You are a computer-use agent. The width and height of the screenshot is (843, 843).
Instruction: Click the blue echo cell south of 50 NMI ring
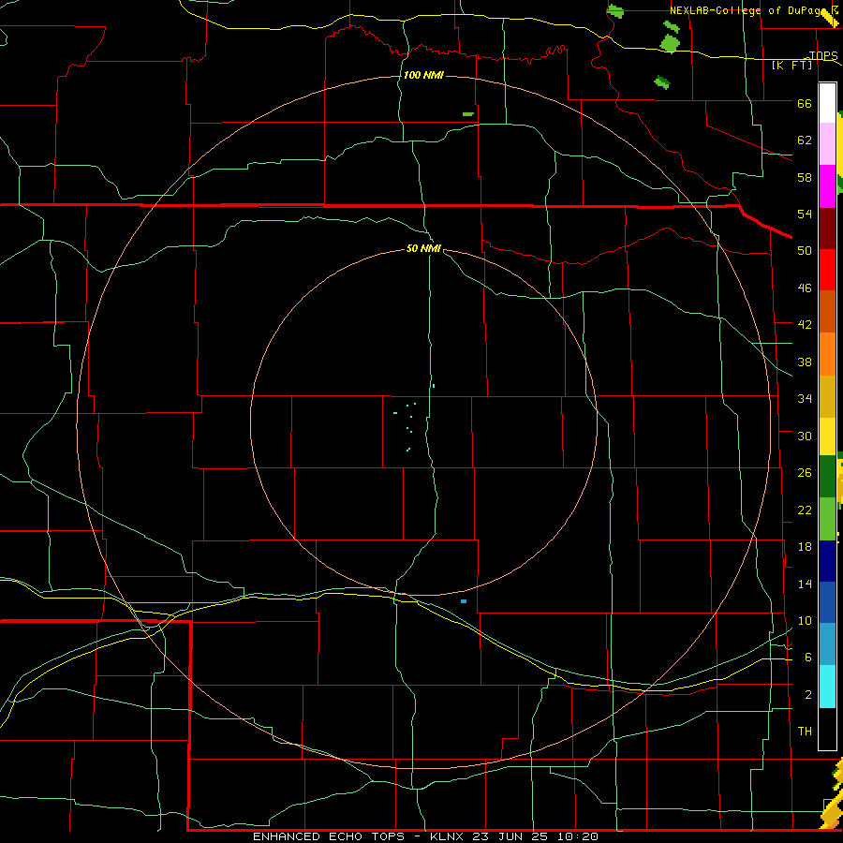[464, 601]
